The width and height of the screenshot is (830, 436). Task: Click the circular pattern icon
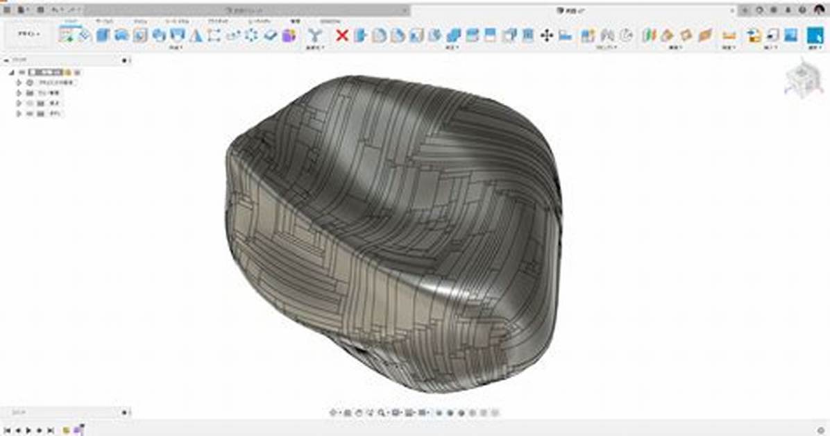tap(251, 35)
